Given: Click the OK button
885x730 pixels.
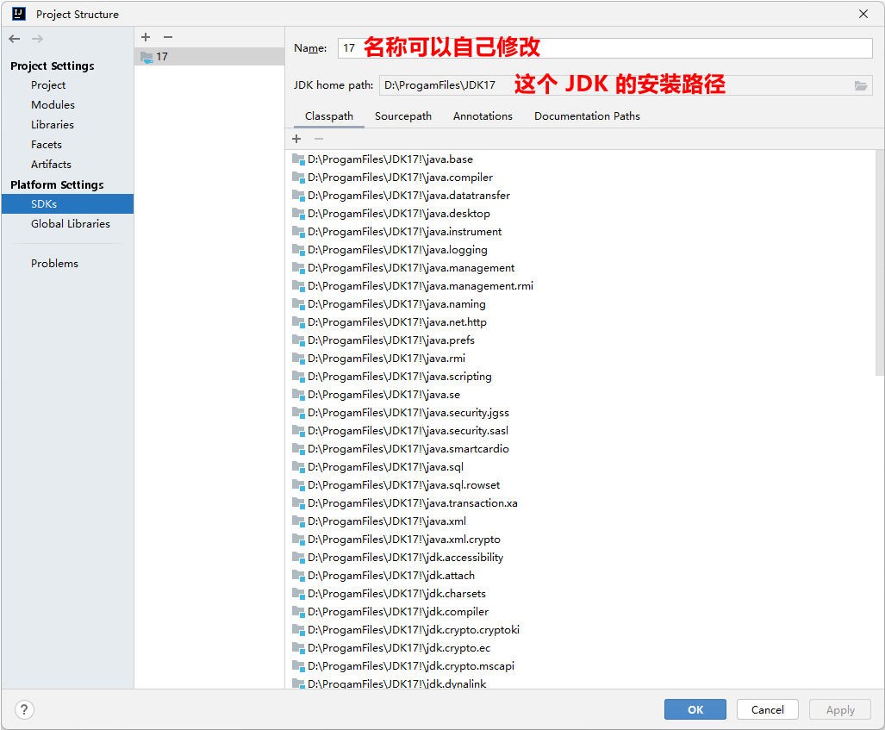Looking at the screenshot, I should (x=695, y=709).
